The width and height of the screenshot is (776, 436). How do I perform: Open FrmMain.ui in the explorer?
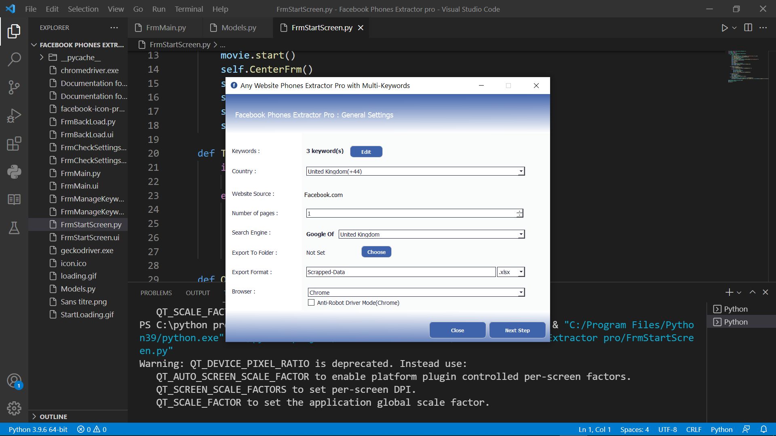tap(79, 186)
